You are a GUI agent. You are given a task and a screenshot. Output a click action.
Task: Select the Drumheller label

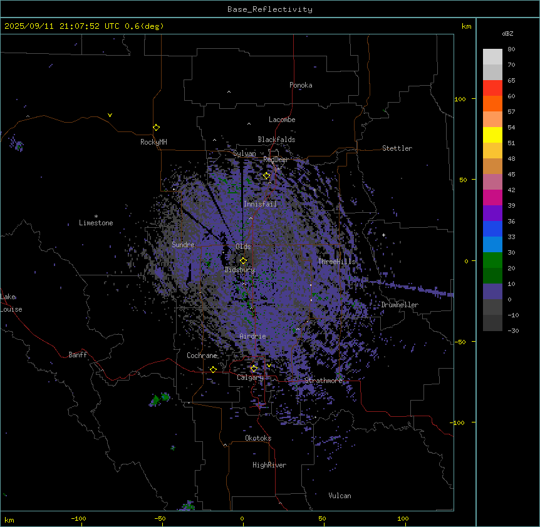tap(400, 305)
